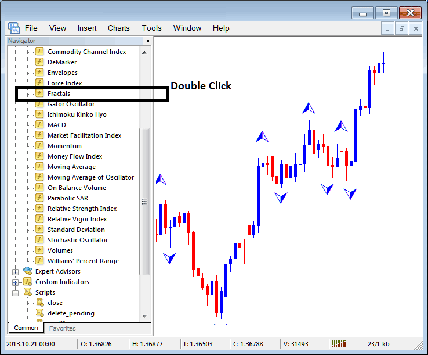The image size is (428, 355).
Task: Click the Stochastic Oscillator icon
Action: pyautogui.click(x=39, y=239)
